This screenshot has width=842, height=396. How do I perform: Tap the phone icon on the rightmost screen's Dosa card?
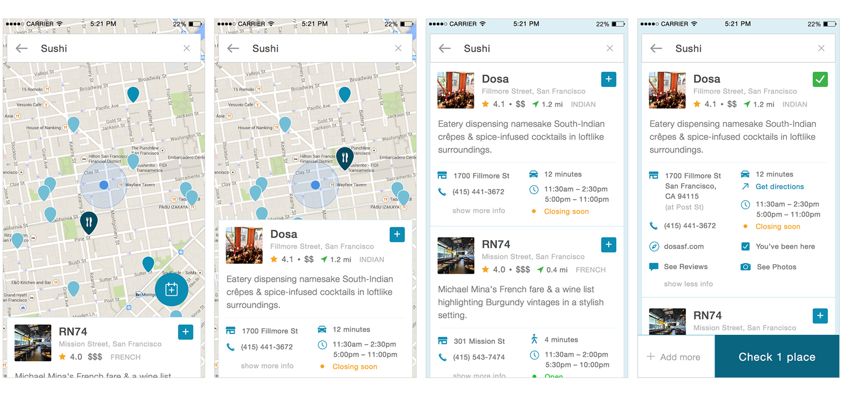(654, 226)
